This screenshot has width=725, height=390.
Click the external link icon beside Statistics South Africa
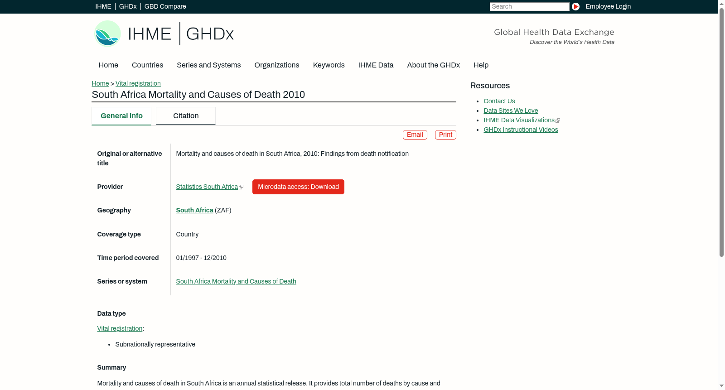[241, 187]
